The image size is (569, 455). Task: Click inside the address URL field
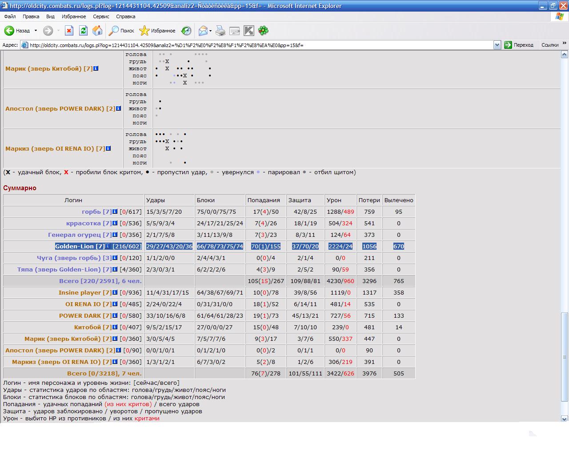(x=261, y=45)
